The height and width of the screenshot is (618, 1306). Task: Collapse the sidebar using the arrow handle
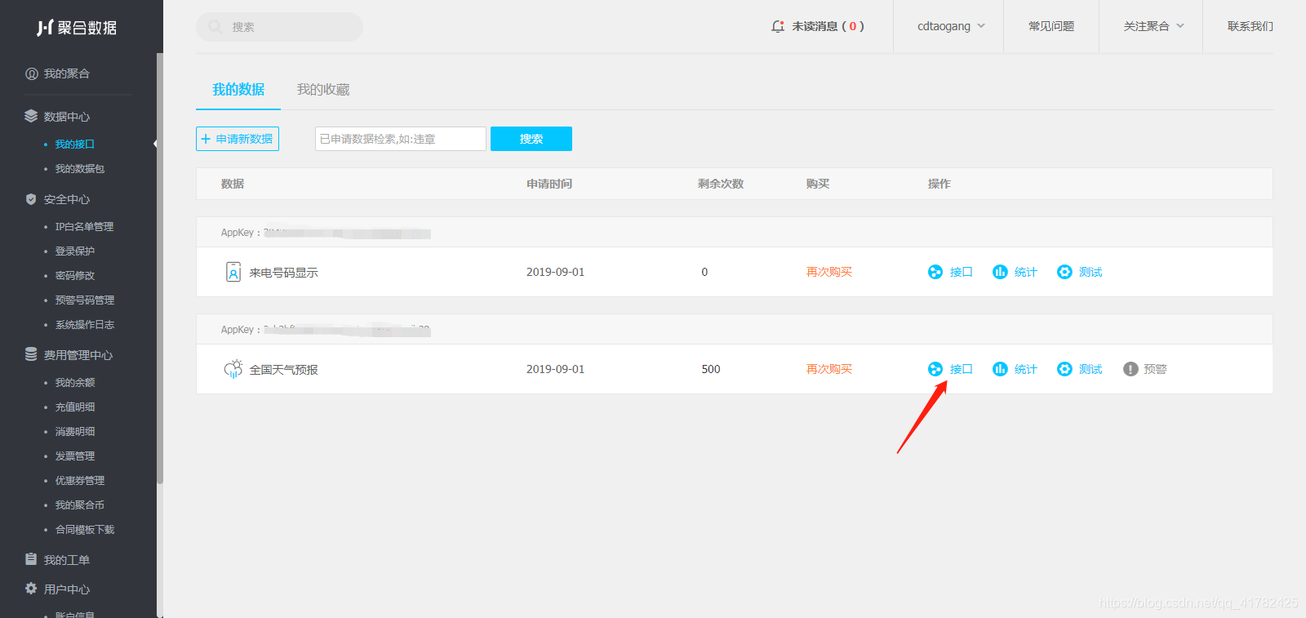tap(155, 144)
